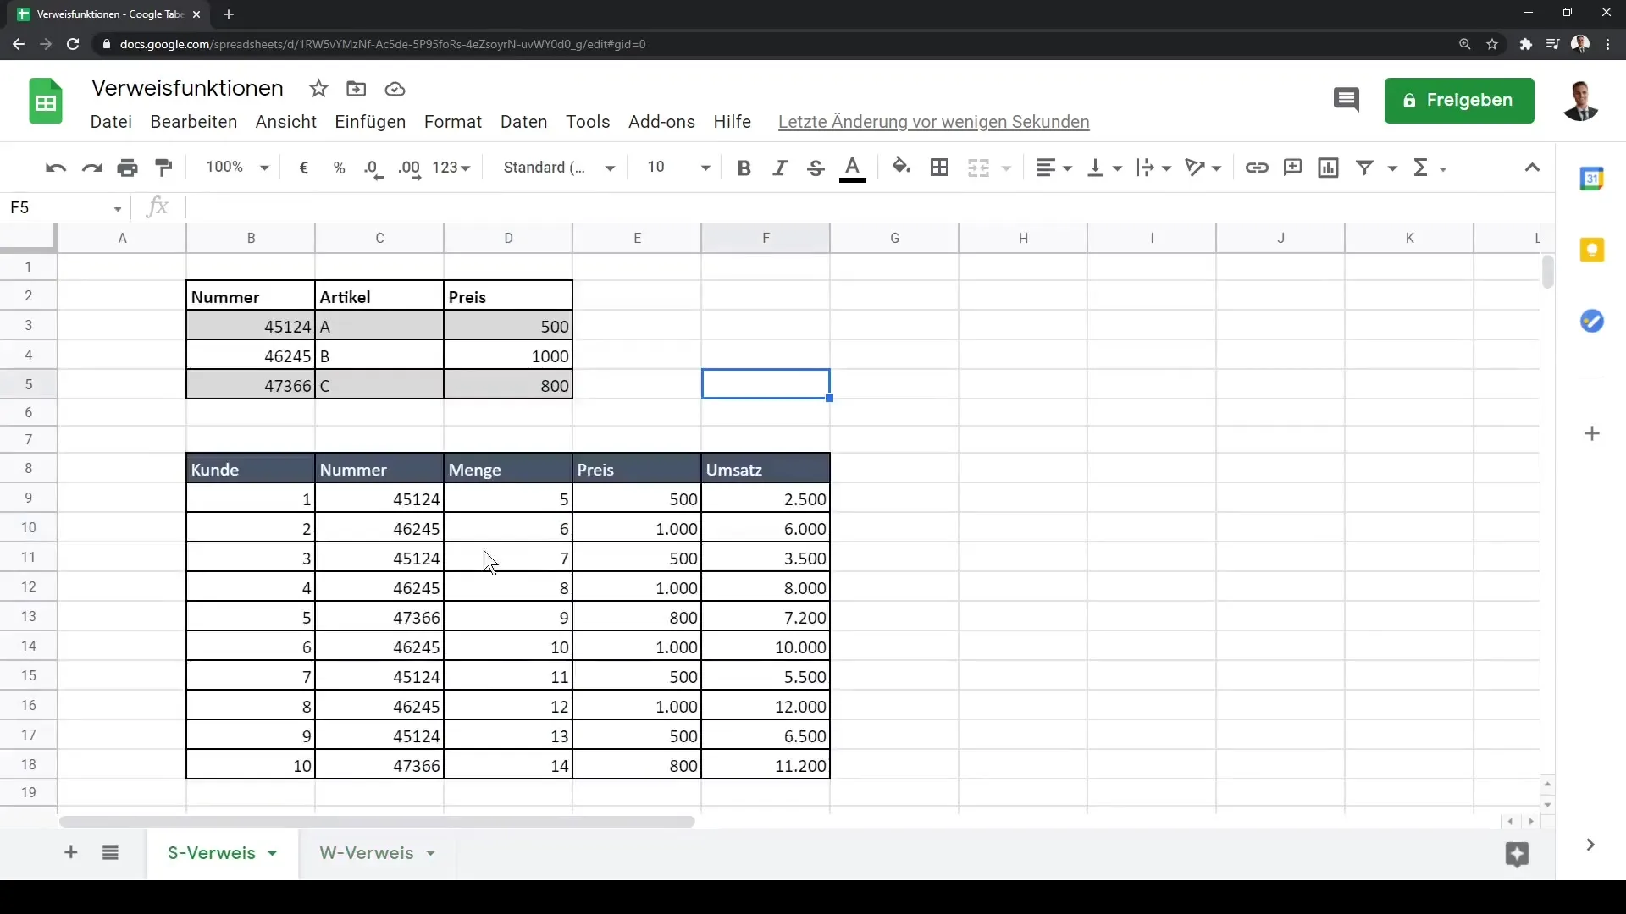The width and height of the screenshot is (1626, 914).
Task: Open the text color picker
Action: click(x=853, y=168)
